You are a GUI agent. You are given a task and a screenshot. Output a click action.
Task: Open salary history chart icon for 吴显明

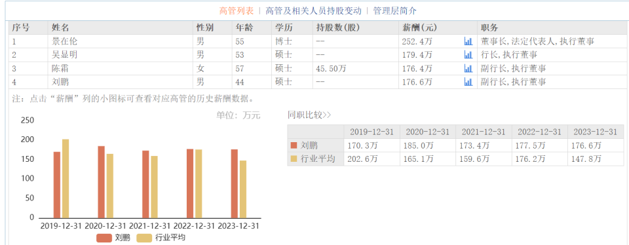(468, 55)
